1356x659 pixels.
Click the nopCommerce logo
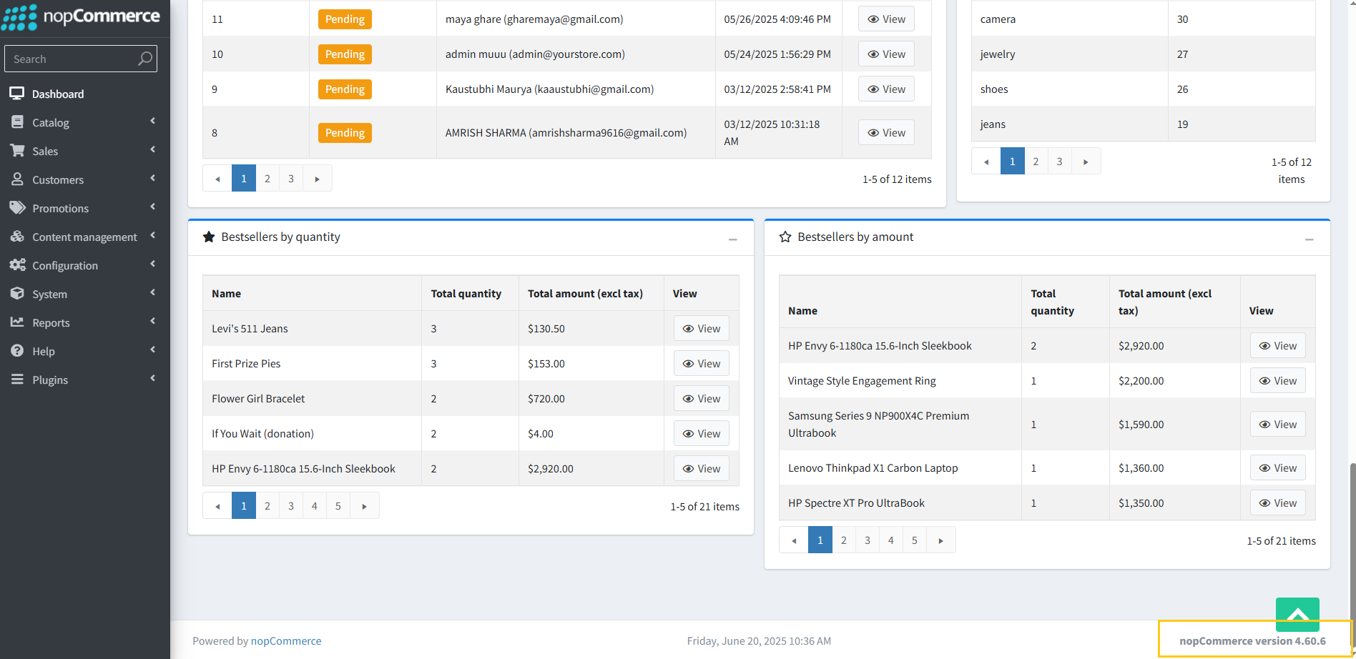click(x=80, y=16)
